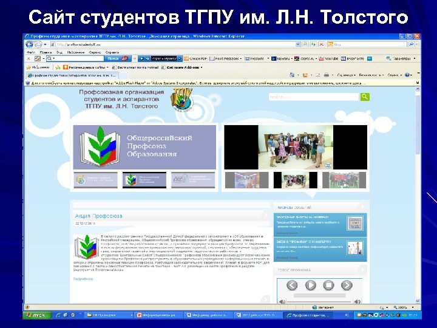Click the browser Forward arrow button

pyautogui.click(x=38, y=44)
